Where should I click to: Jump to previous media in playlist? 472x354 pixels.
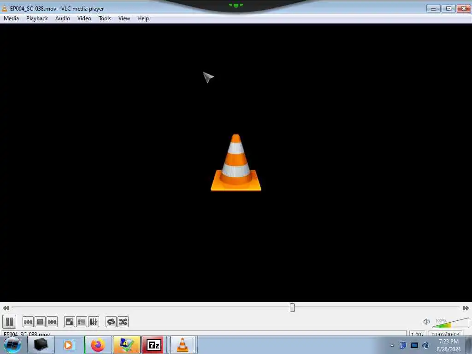coord(28,322)
